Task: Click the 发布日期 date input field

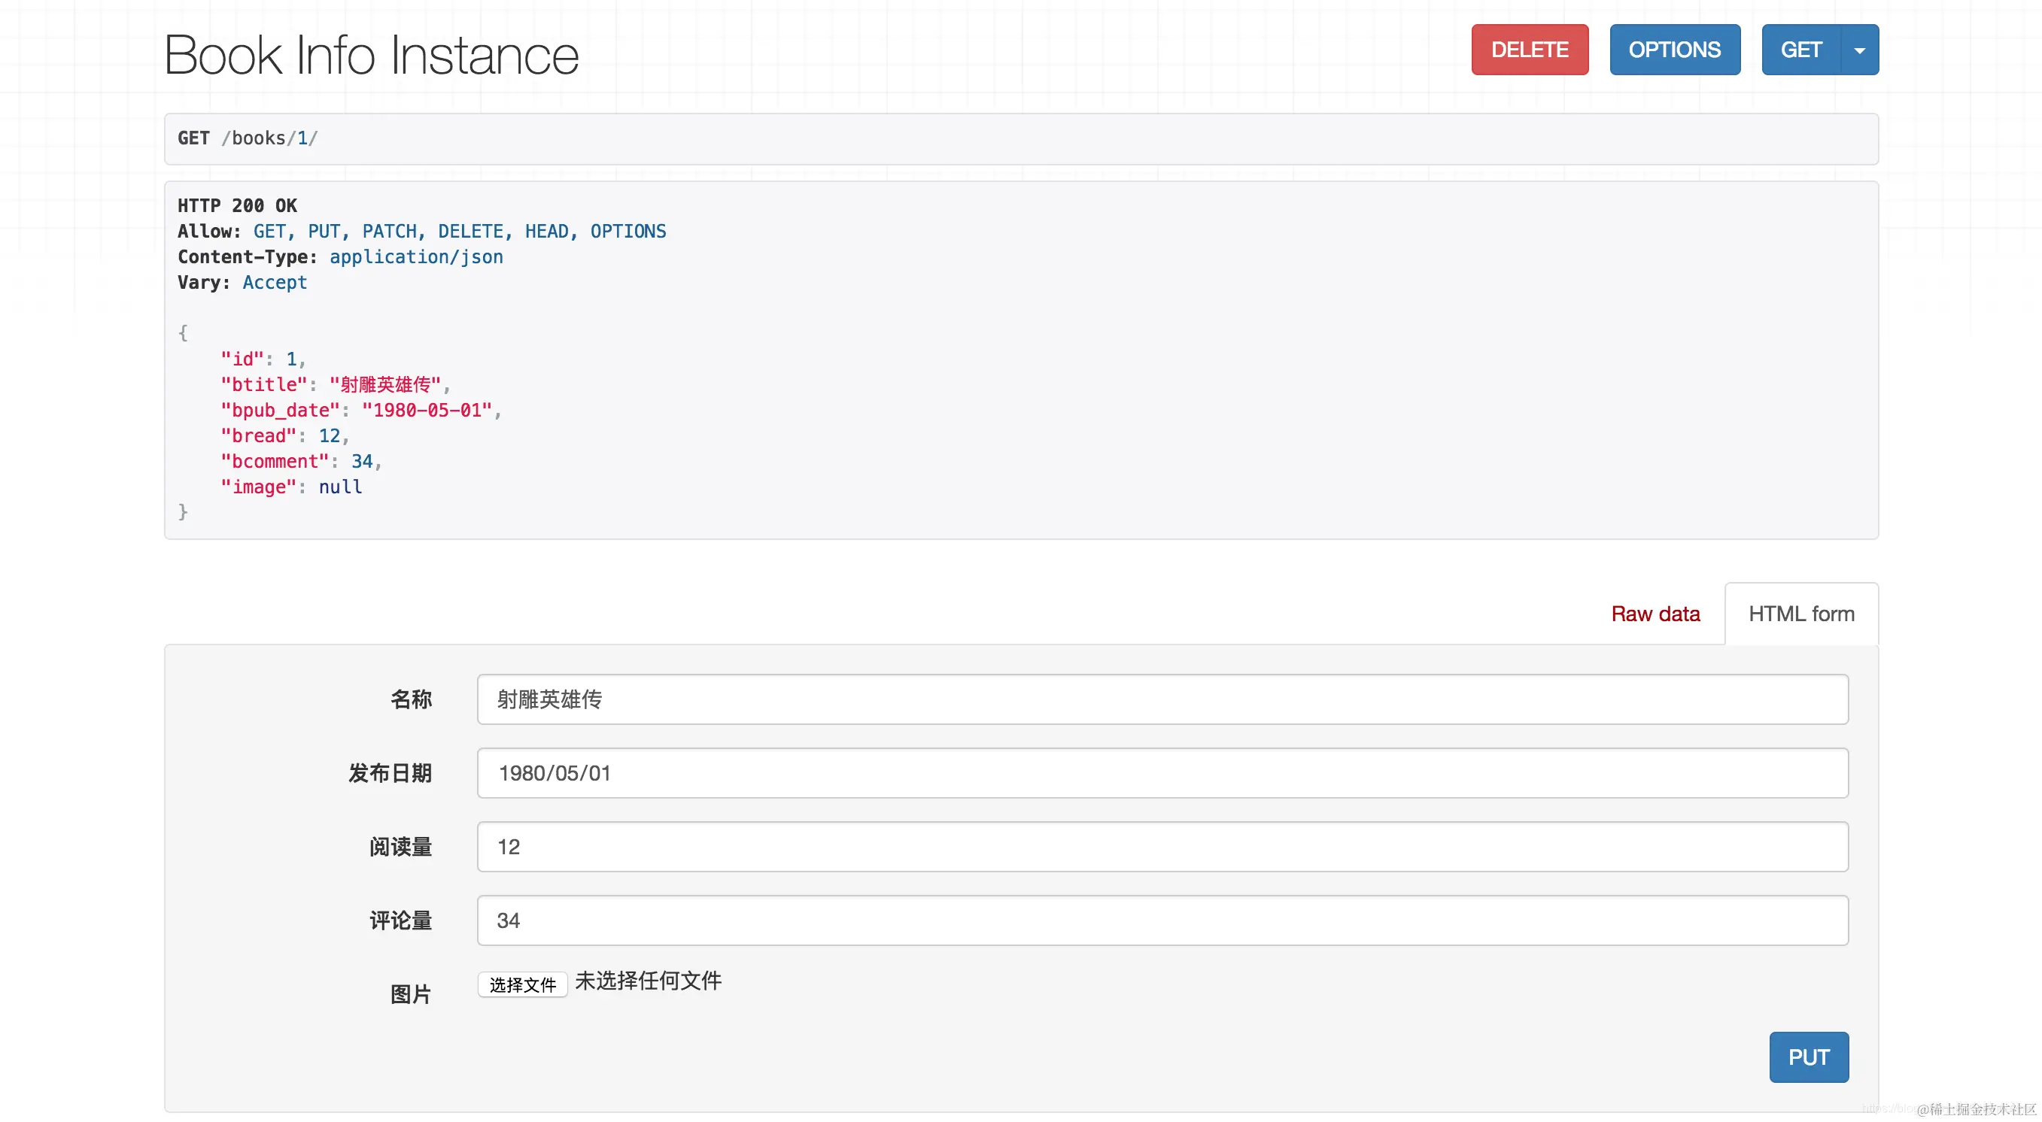Action: [x=1162, y=772]
